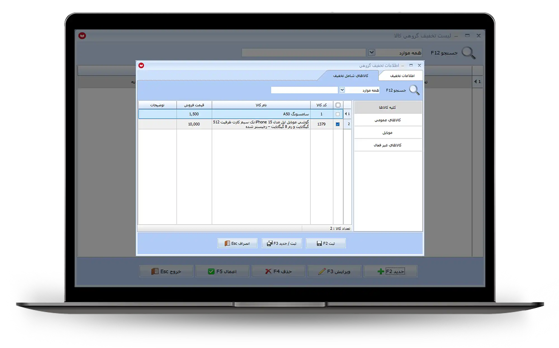Image resolution: width=559 pixels, height=348 pixels.
Task: Switch to the اطلاعات تخفیف tab
Action: (402, 76)
